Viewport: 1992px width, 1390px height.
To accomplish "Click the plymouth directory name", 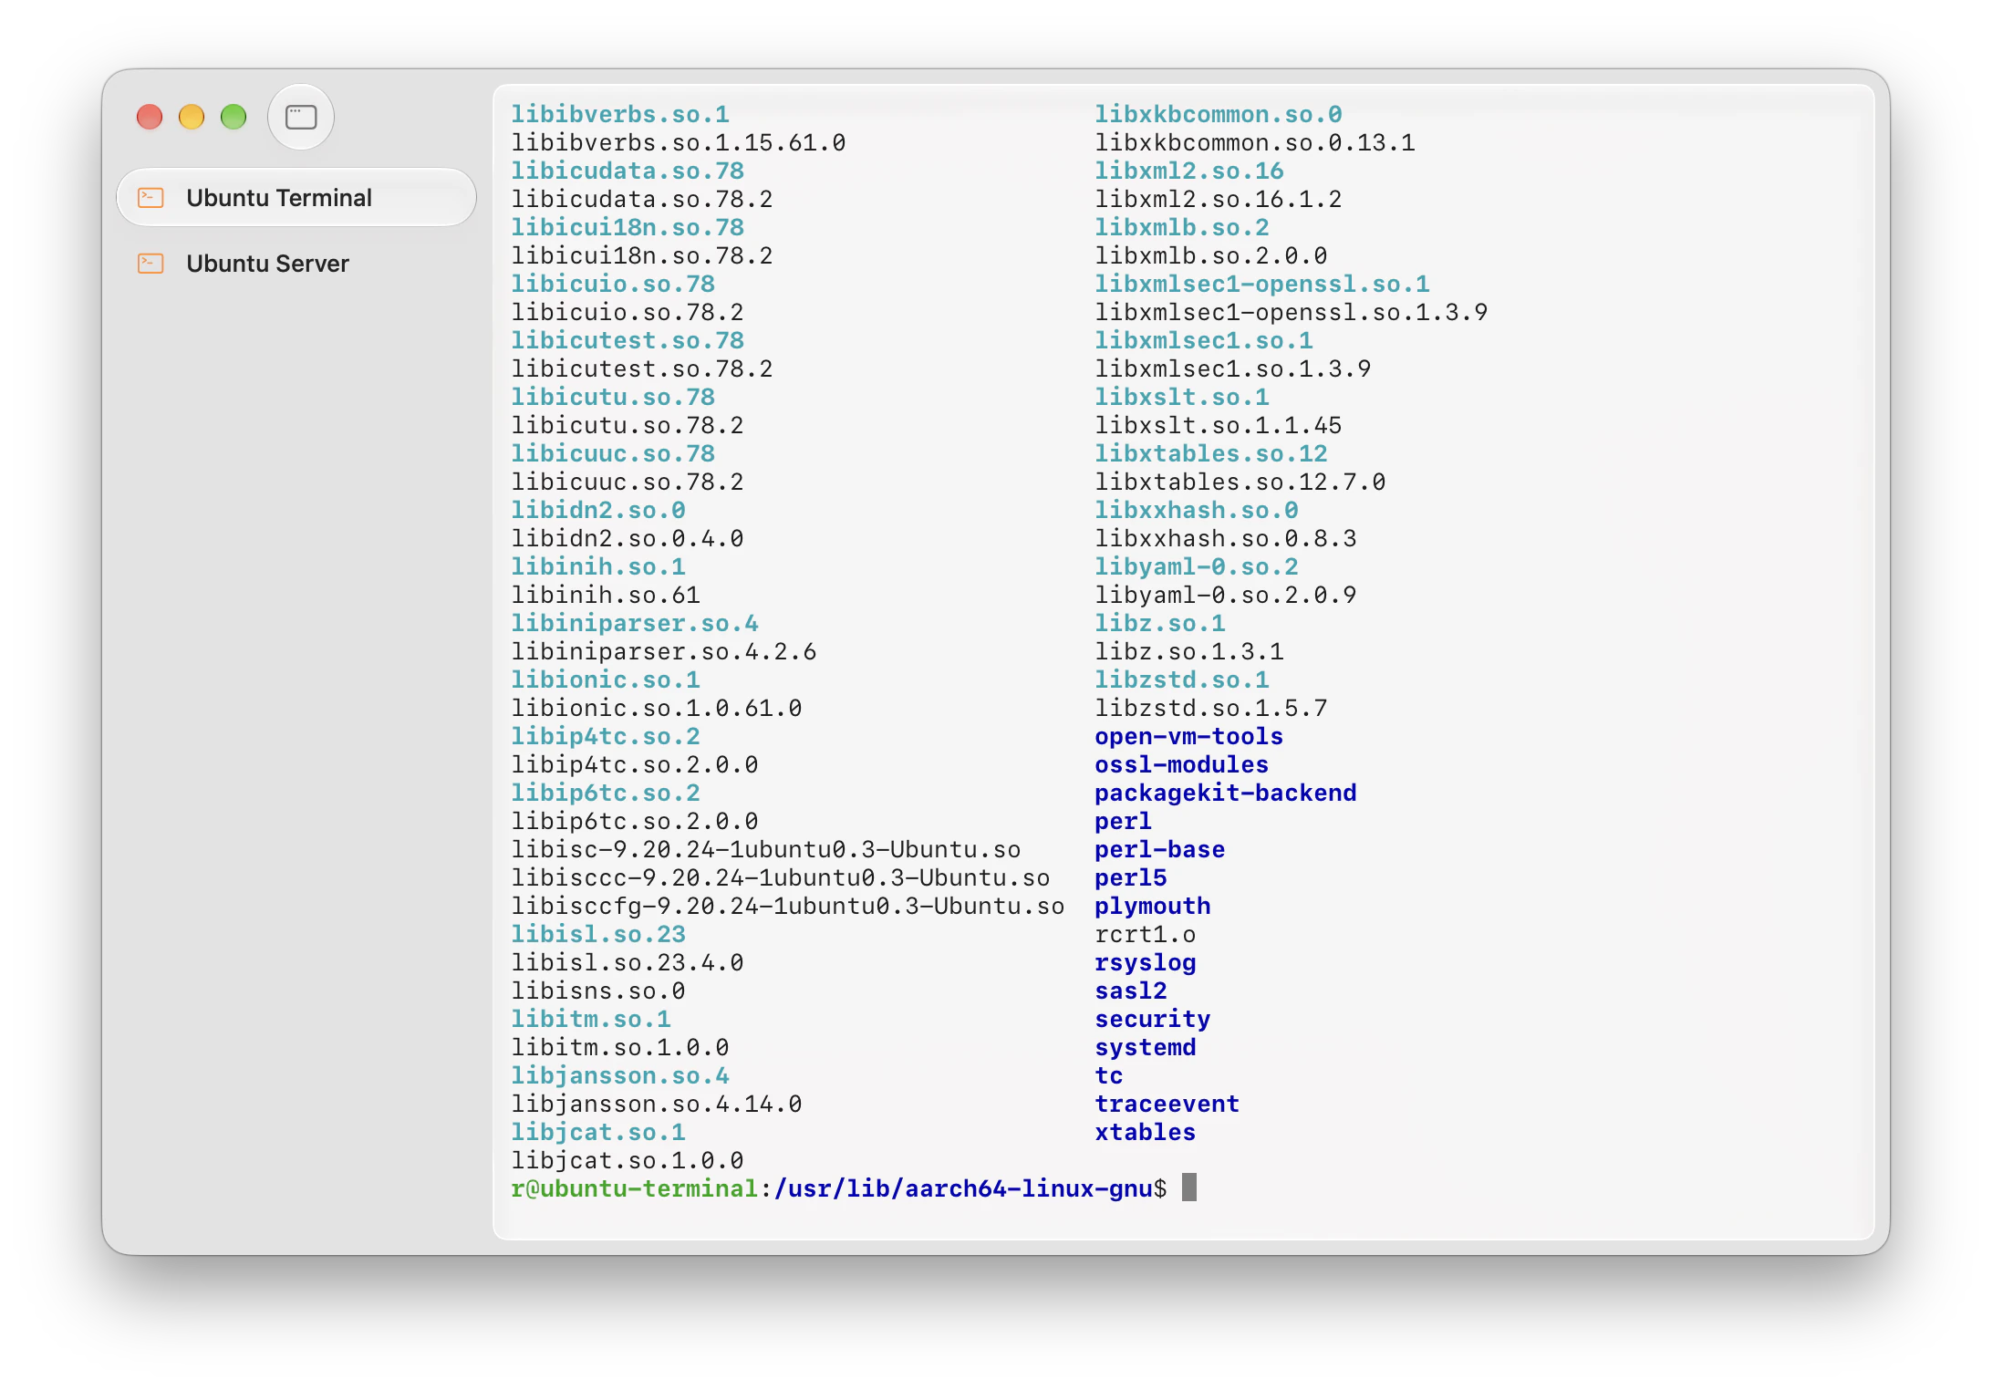I will (x=1153, y=906).
